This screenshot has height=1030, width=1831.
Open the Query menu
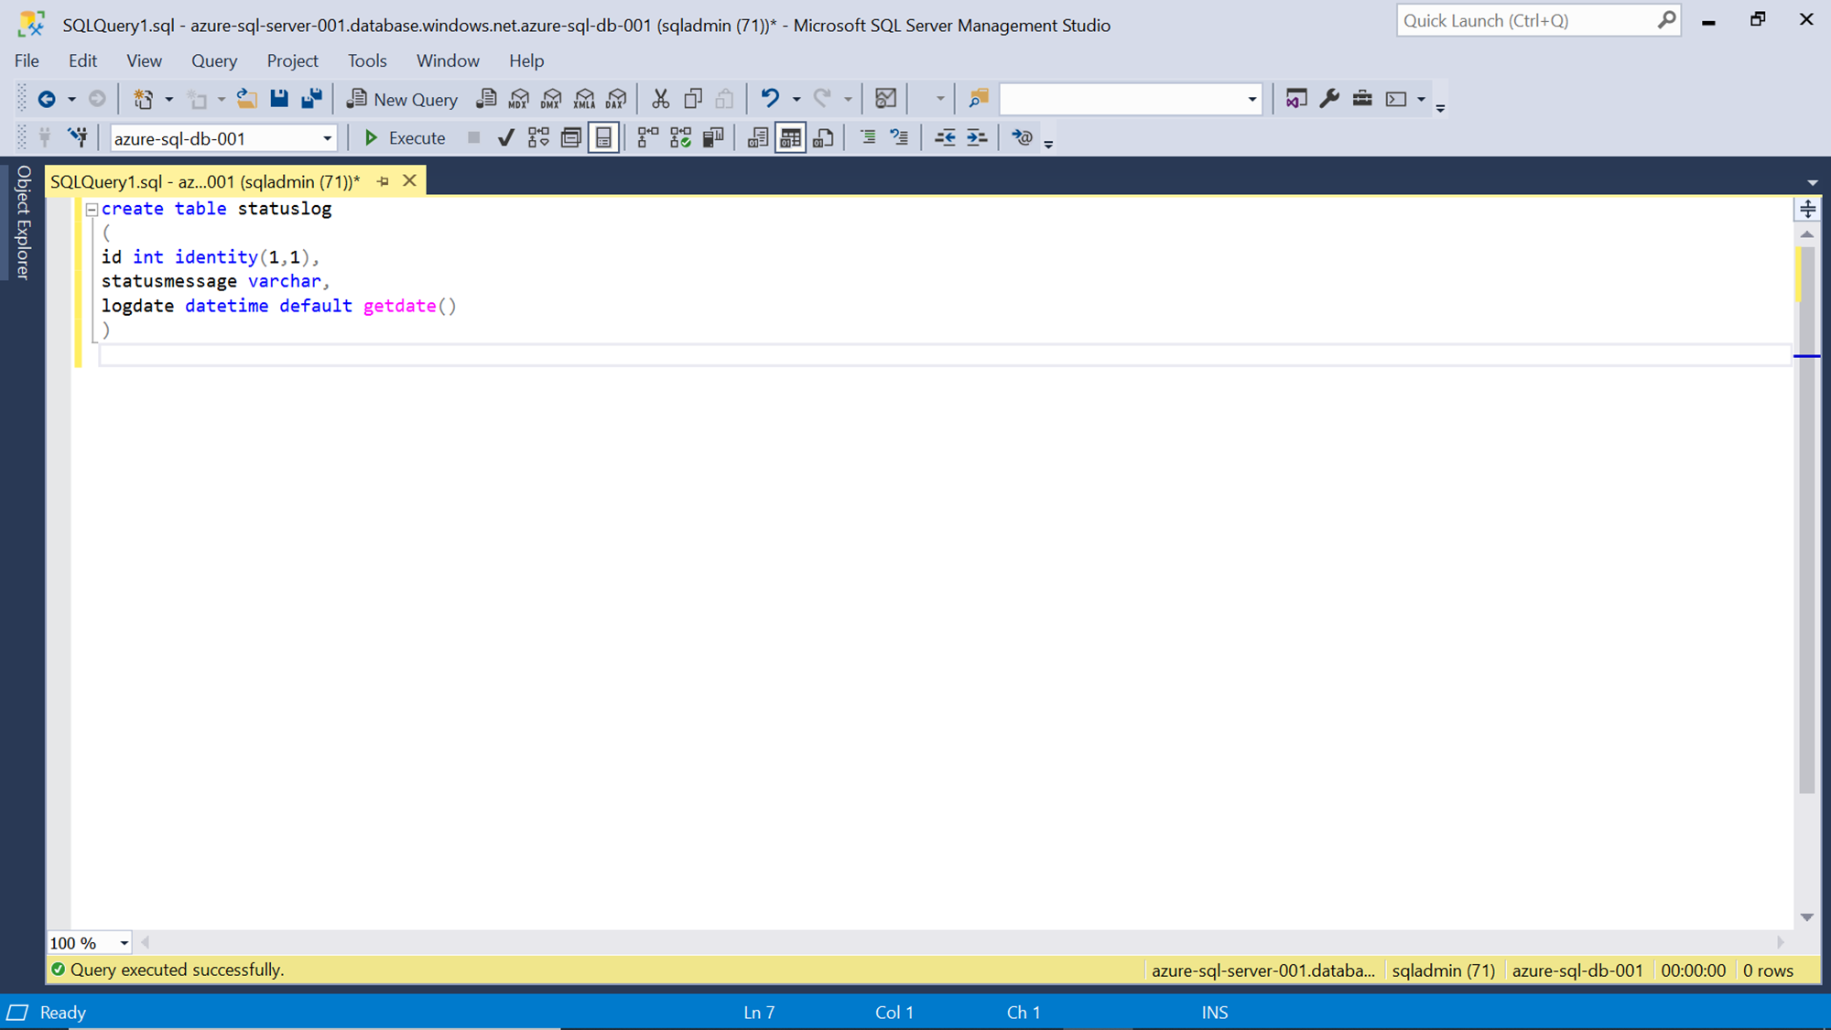(214, 60)
